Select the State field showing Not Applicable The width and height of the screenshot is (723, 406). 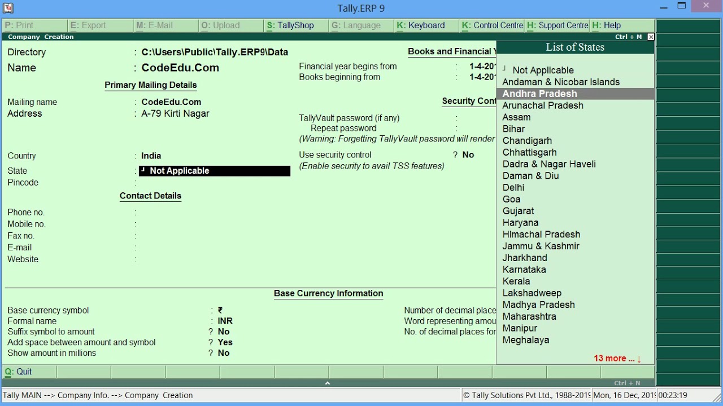pos(215,171)
